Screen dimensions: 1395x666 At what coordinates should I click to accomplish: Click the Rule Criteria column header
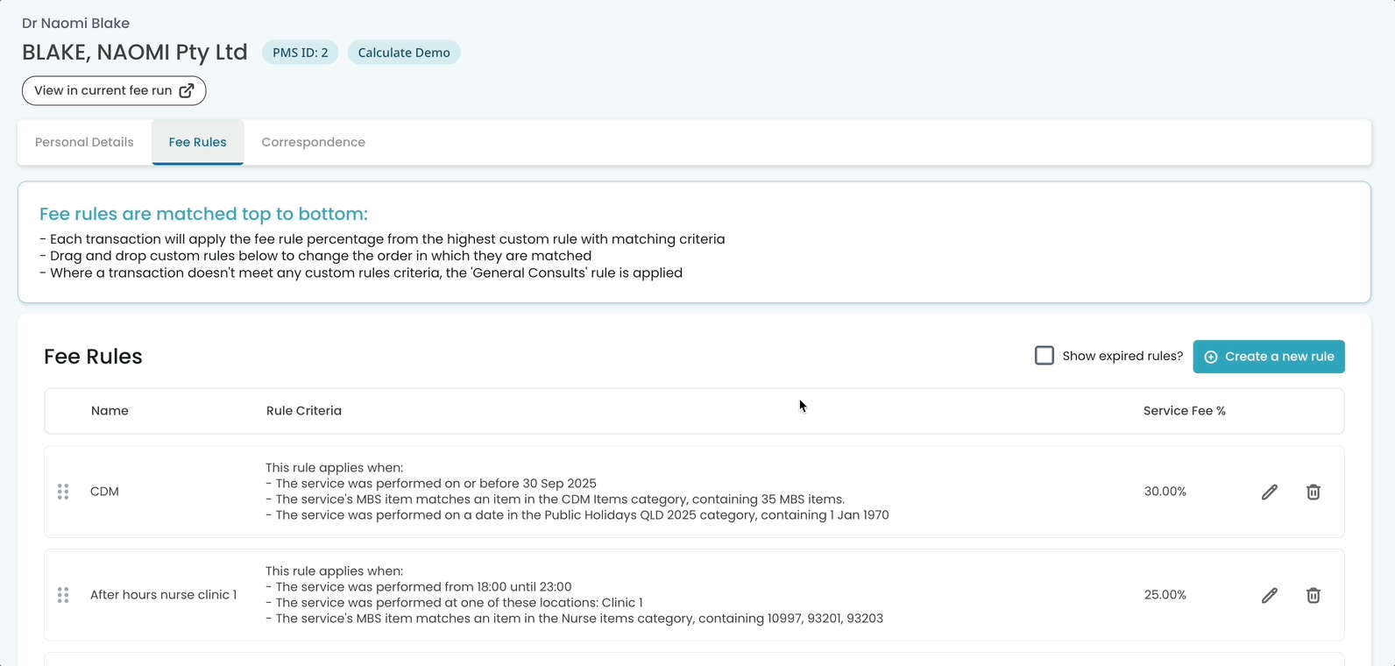(x=304, y=411)
